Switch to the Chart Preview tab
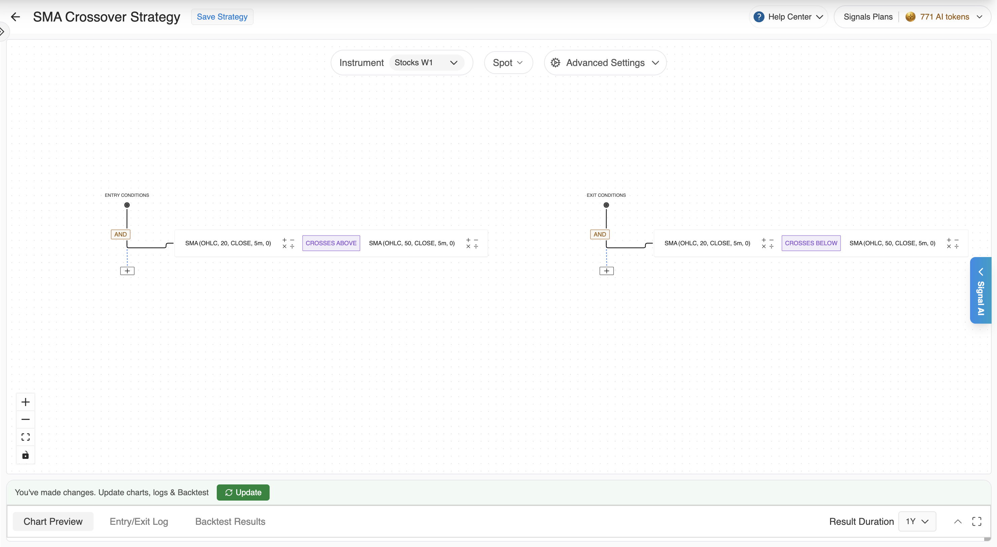This screenshot has width=997, height=547. (53, 521)
